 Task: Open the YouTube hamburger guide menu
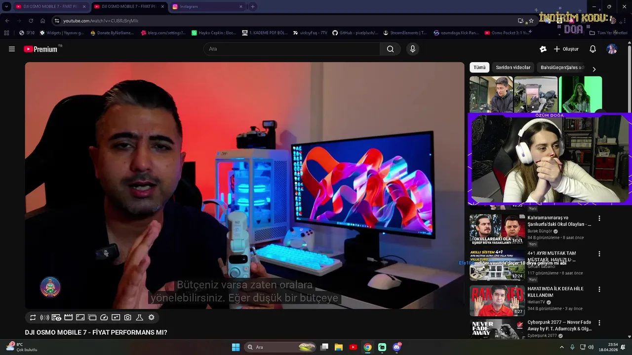[x=12, y=49]
